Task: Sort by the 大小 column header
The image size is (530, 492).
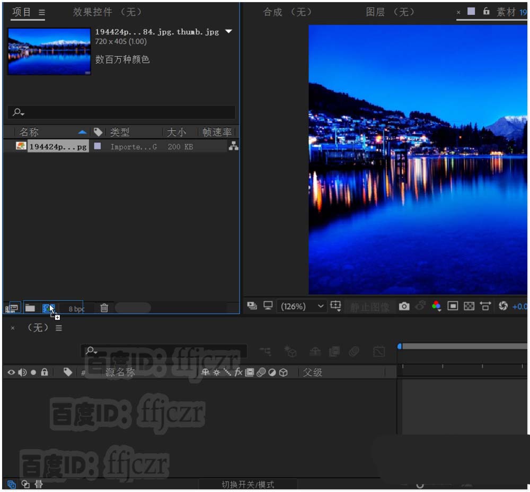Action: 176,132
